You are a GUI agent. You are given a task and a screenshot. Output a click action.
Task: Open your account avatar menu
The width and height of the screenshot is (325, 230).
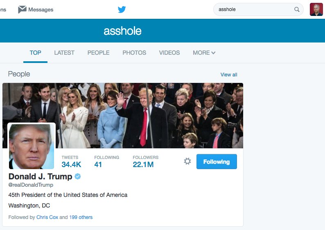[x=316, y=9]
